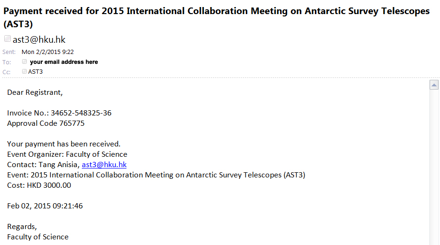This screenshot has width=440, height=245.
Task: Open the ast3@hku.hk link in Contact line
Action: [x=104, y=165]
